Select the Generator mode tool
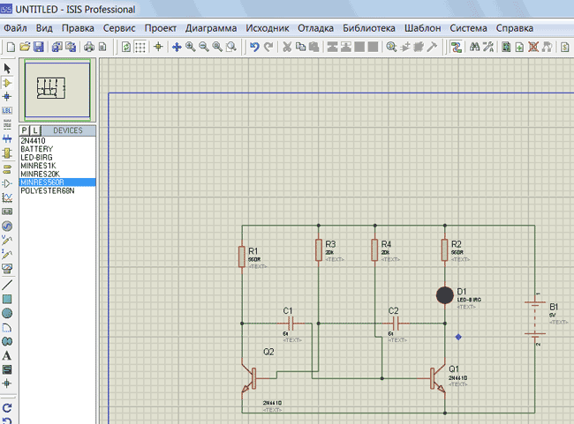 [7, 227]
